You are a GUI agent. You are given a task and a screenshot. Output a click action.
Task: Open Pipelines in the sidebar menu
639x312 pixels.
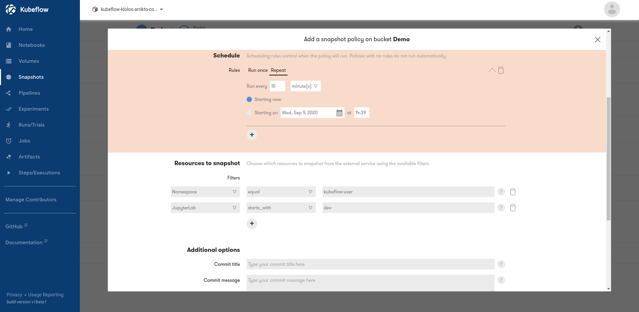[40, 93]
